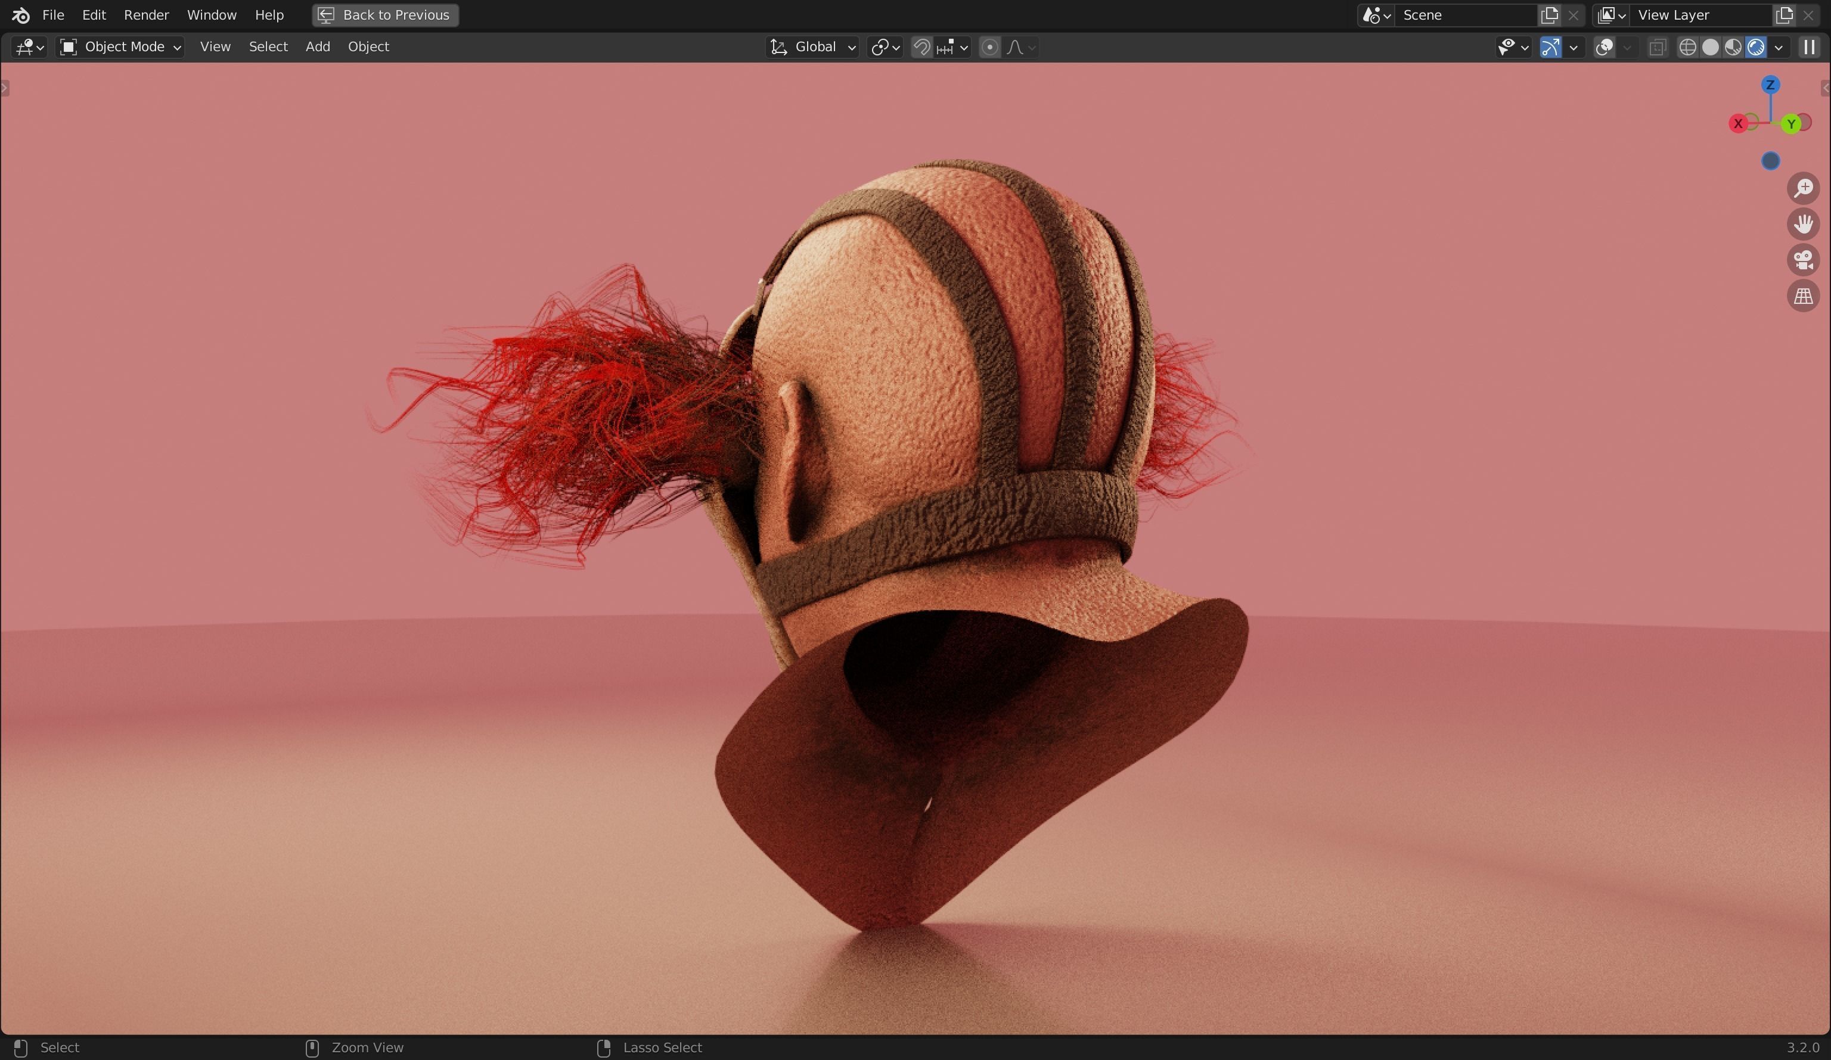
Task: Enable proportional editing
Action: click(x=989, y=46)
